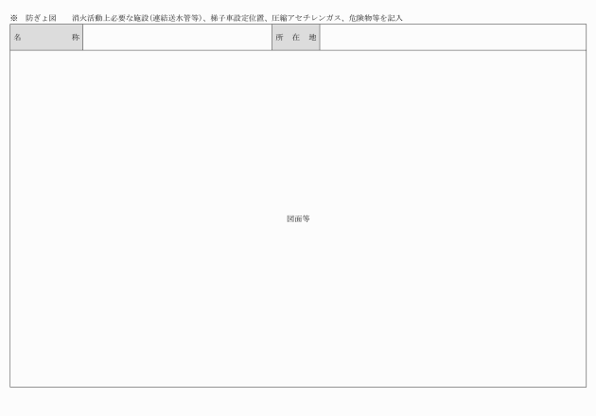Click the empty field beside 所在地

point(453,37)
